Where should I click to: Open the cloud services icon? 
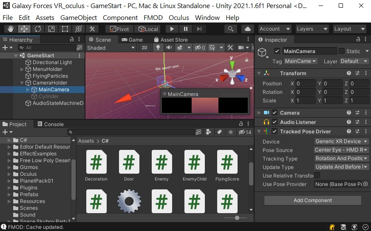(x=247, y=29)
